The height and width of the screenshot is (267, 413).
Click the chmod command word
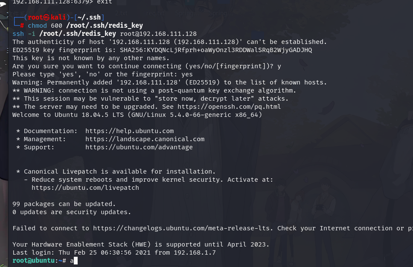point(38,26)
